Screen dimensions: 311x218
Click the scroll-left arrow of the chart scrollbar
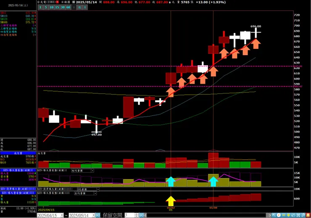[145, 215]
